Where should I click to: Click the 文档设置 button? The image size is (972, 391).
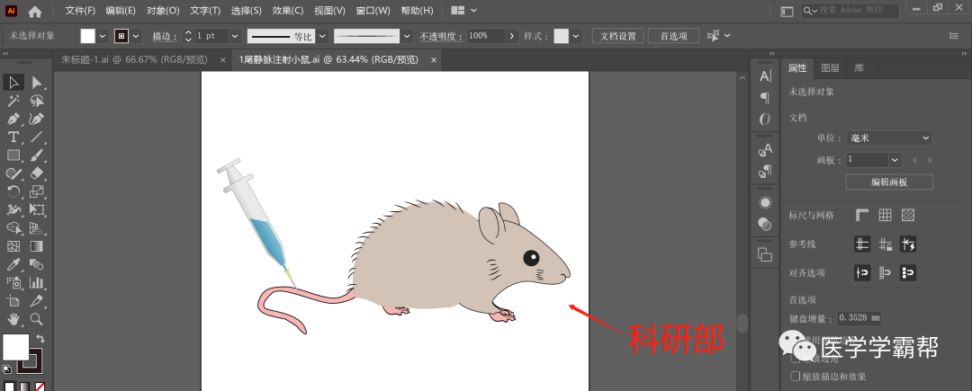(x=617, y=36)
